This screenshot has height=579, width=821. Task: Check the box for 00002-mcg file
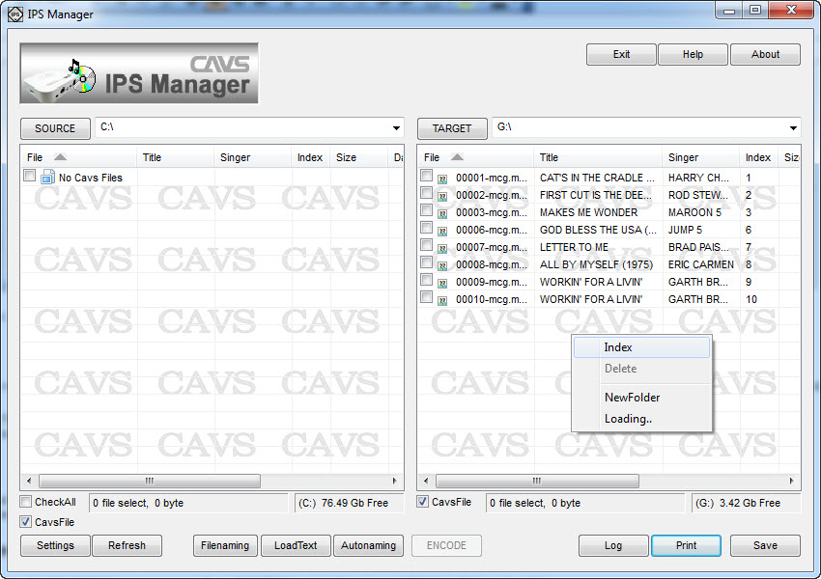426,194
